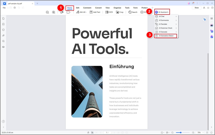Open the attachments paperclip panel
215x135 pixels.
4,36
